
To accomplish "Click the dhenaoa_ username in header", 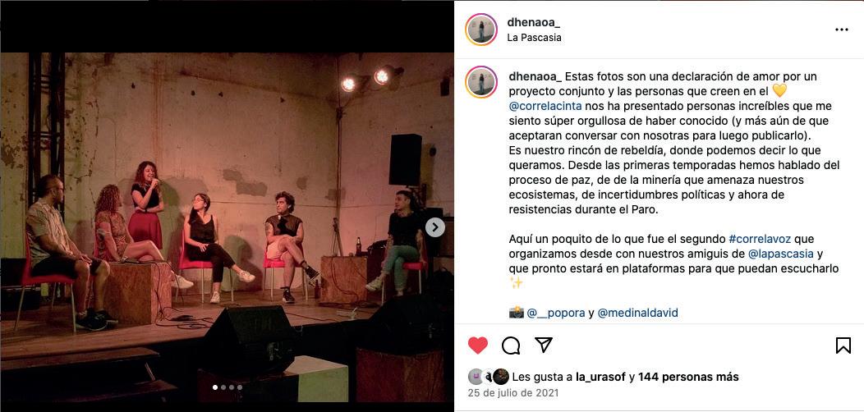I will point(533,23).
